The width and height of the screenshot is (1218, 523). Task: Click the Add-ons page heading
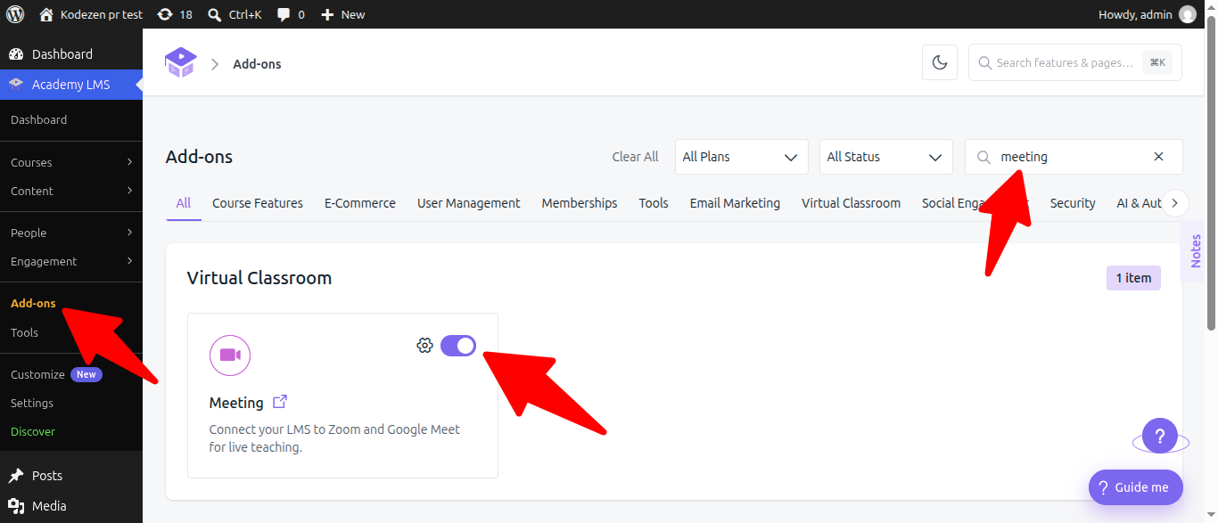[199, 157]
